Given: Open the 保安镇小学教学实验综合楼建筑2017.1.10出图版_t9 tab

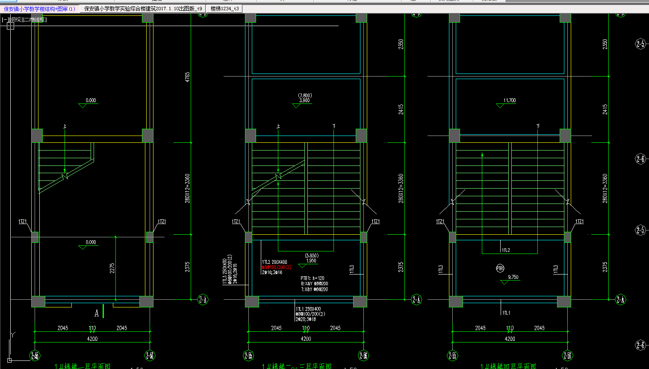Looking at the screenshot, I should 143,9.
